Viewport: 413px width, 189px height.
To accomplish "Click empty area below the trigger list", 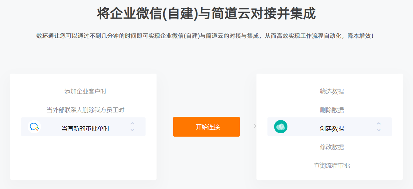I will 83,158.
